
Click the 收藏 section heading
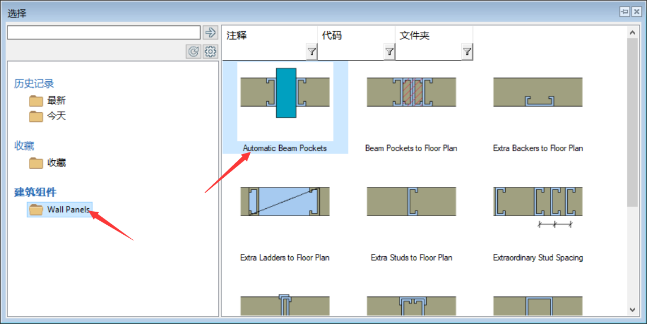(x=24, y=146)
